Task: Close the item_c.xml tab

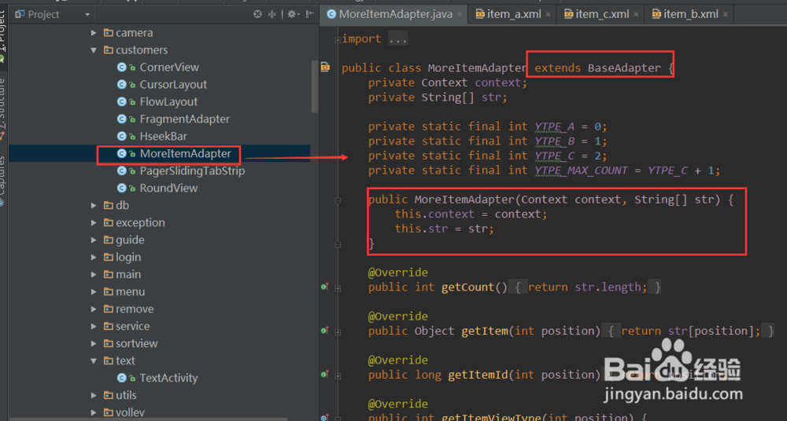Action: pyautogui.click(x=636, y=15)
